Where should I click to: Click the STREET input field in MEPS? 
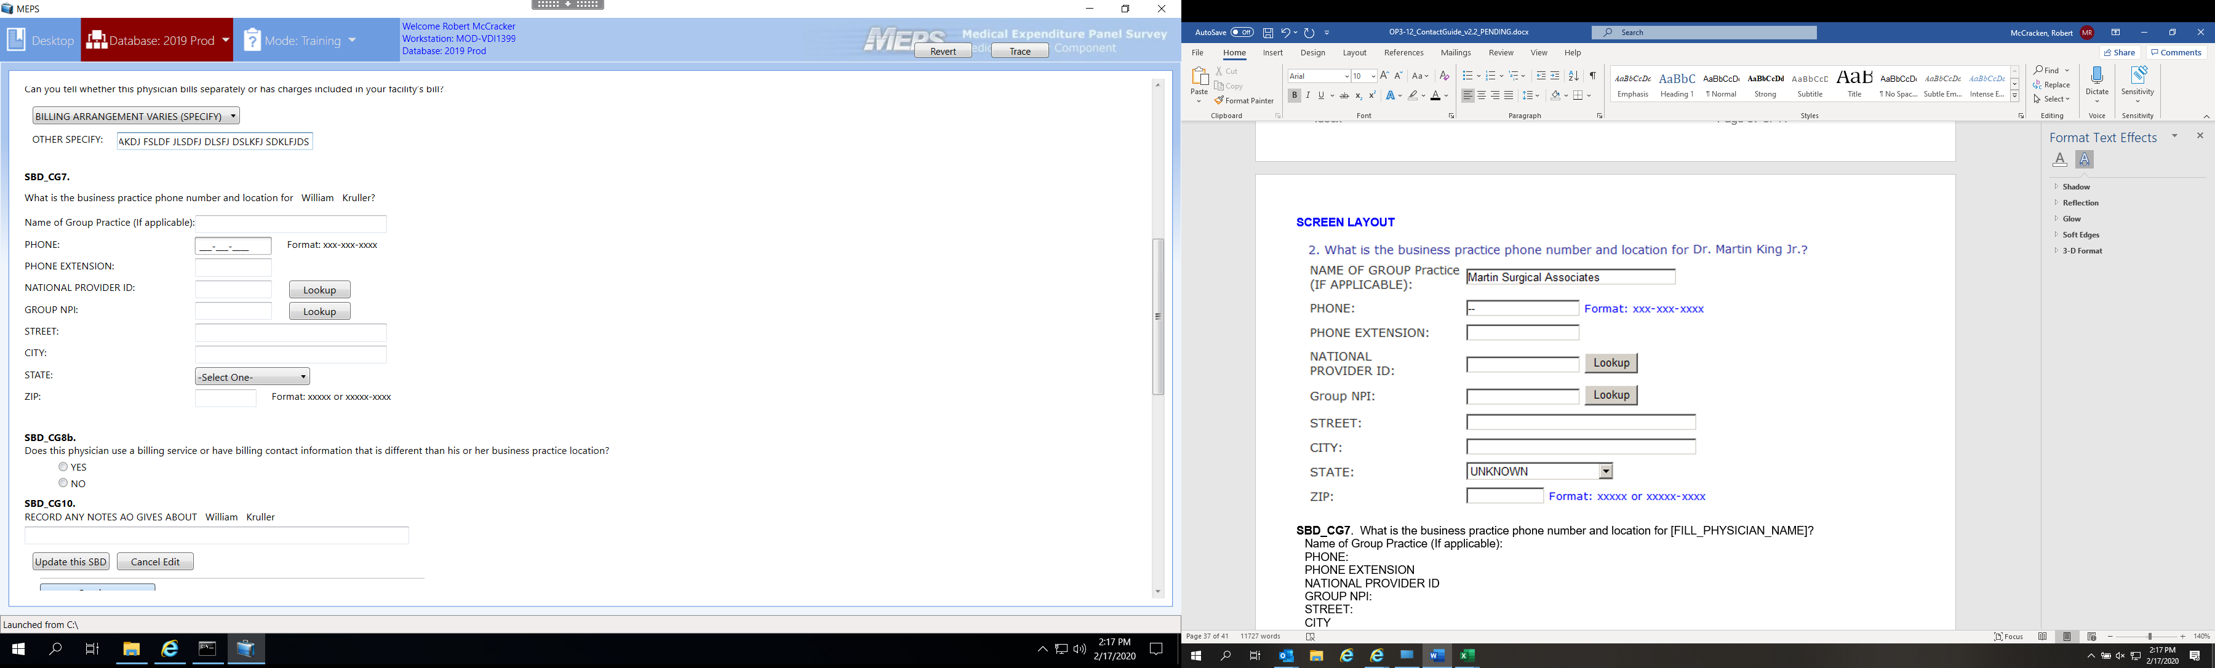pos(290,333)
